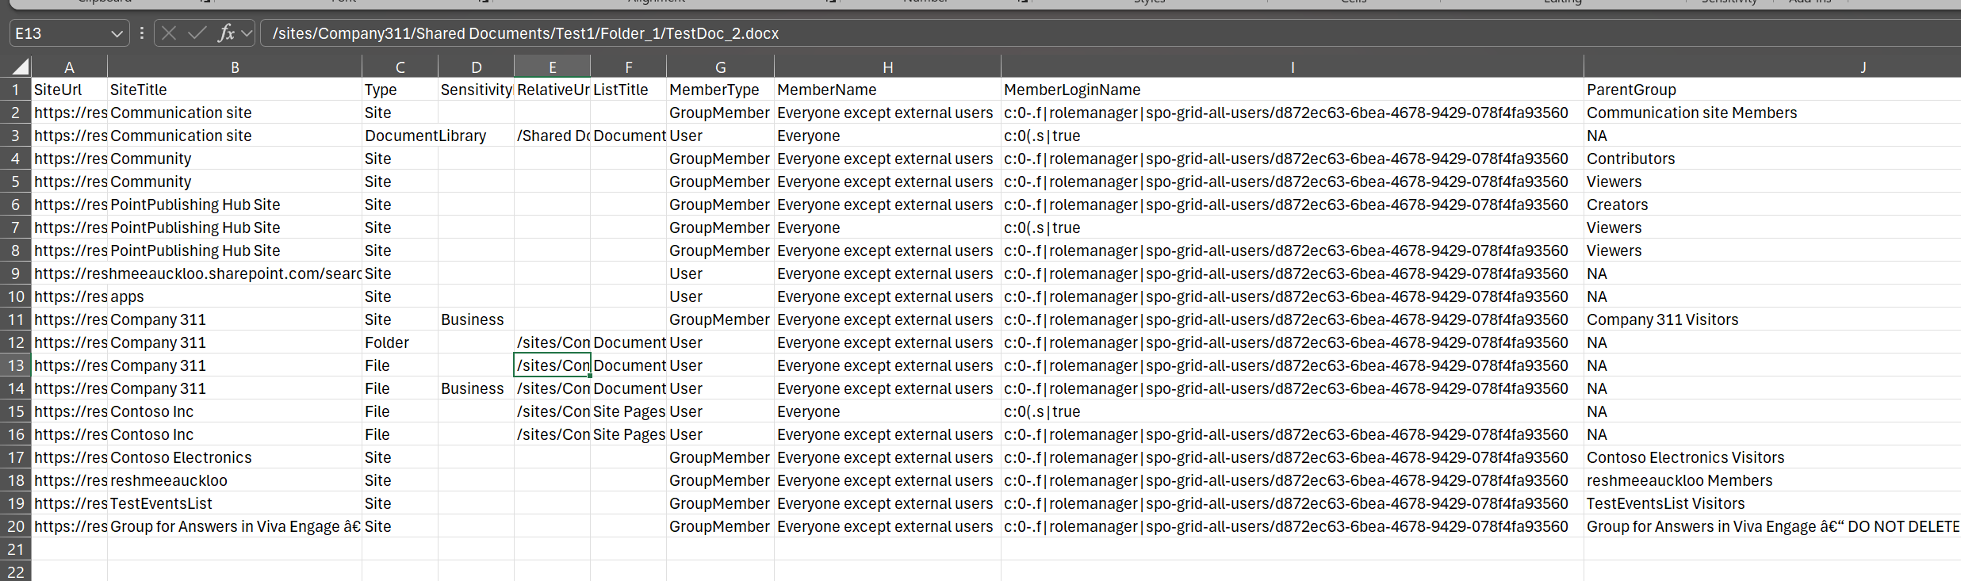Select row 13 header

(x=15, y=365)
